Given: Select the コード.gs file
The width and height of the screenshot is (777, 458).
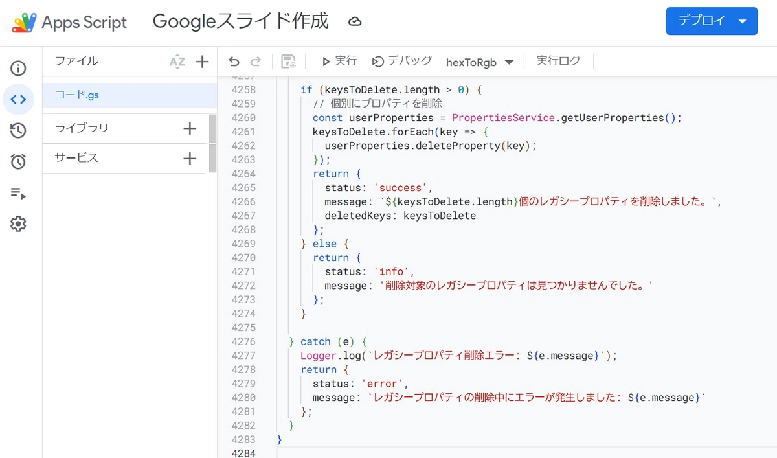Looking at the screenshot, I should click(129, 95).
